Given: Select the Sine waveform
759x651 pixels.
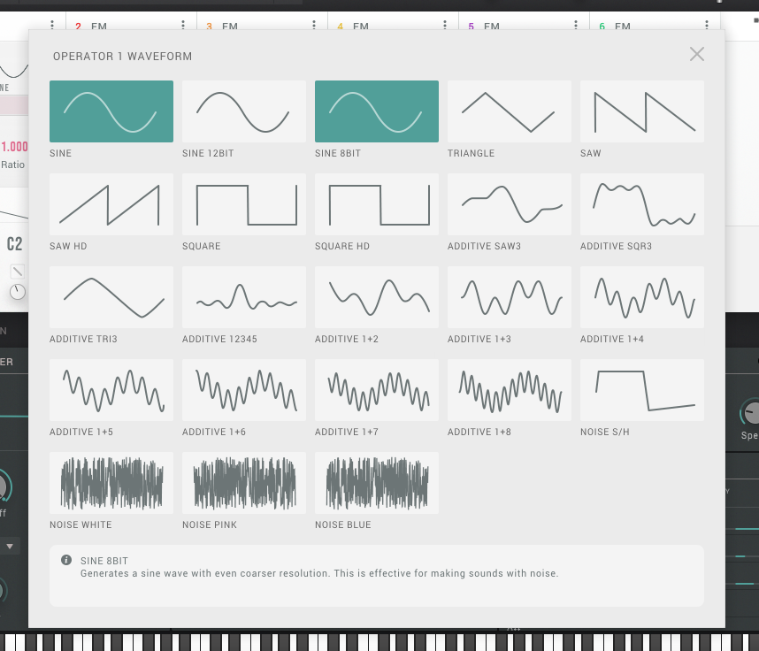Looking at the screenshot, I should click(111, 111).
